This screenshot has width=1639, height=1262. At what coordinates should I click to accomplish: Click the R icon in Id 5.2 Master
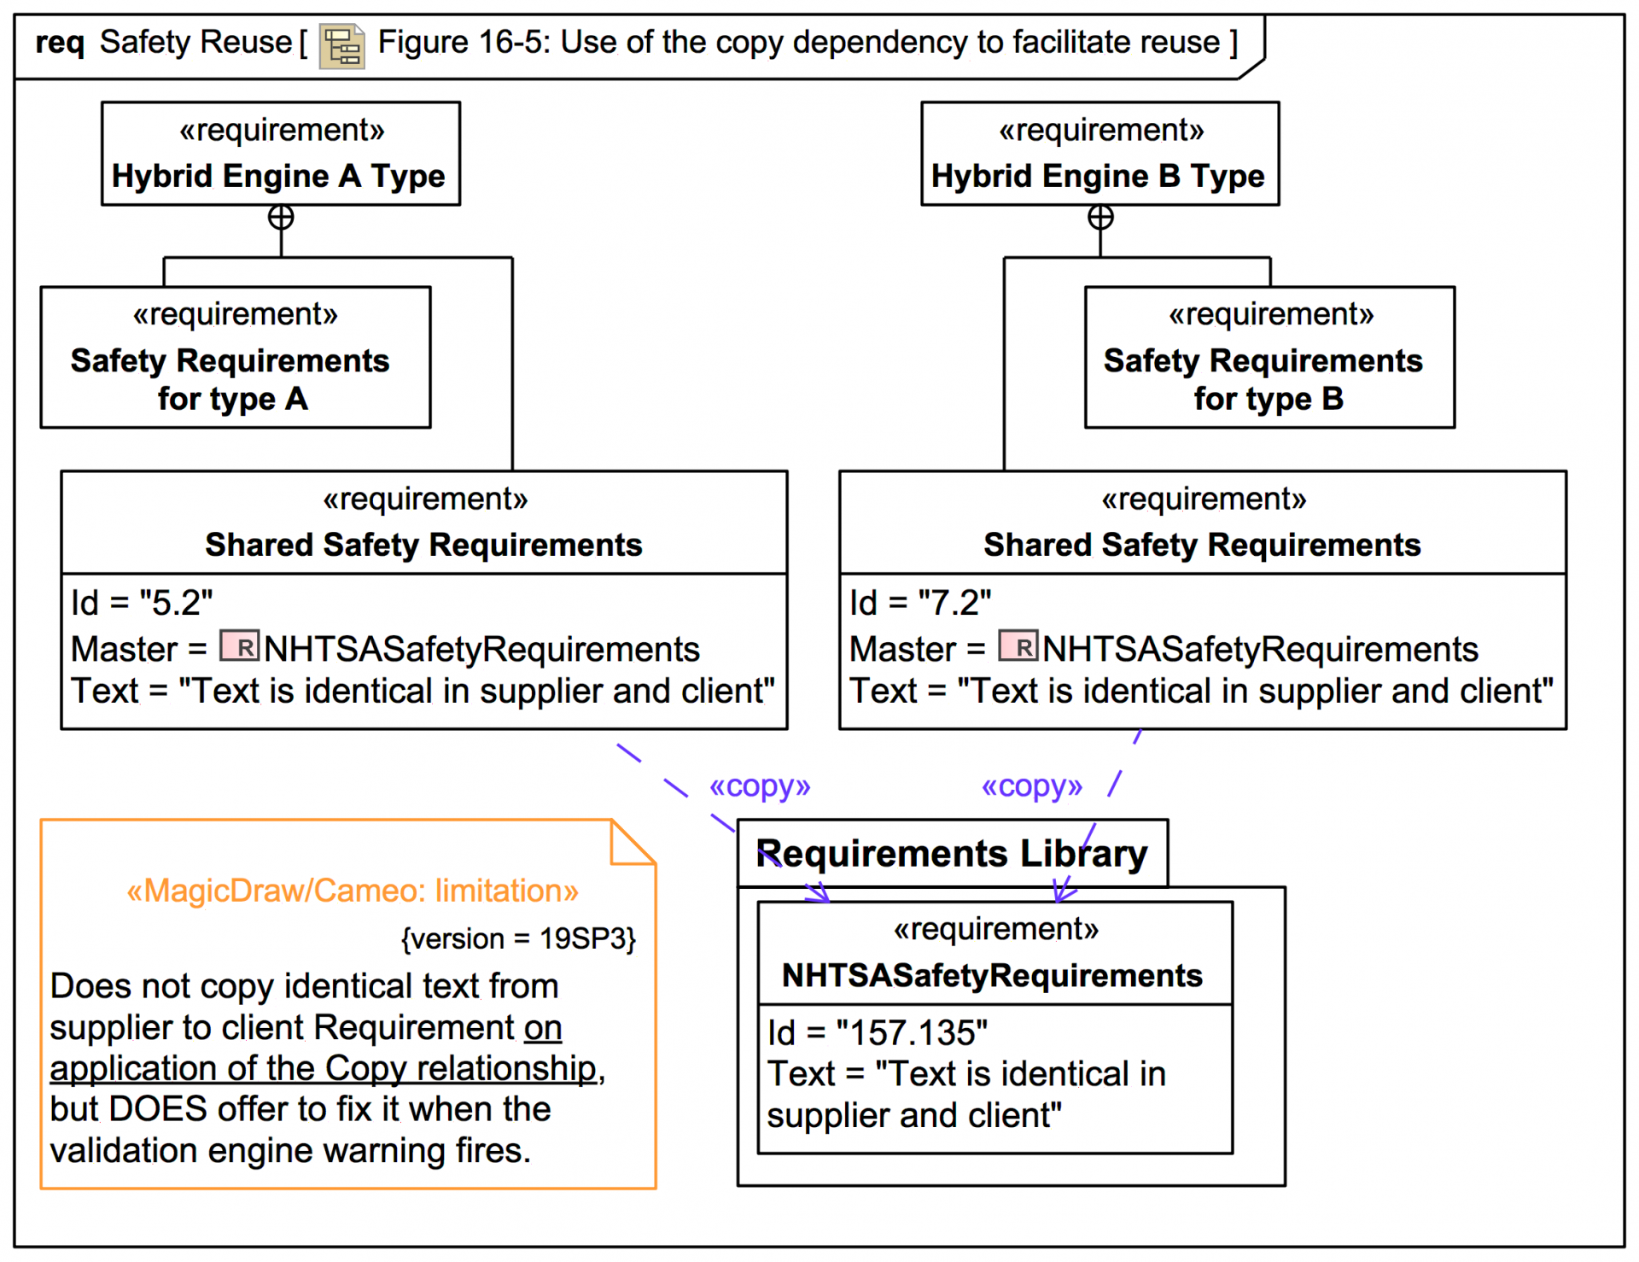click(240, 646)
